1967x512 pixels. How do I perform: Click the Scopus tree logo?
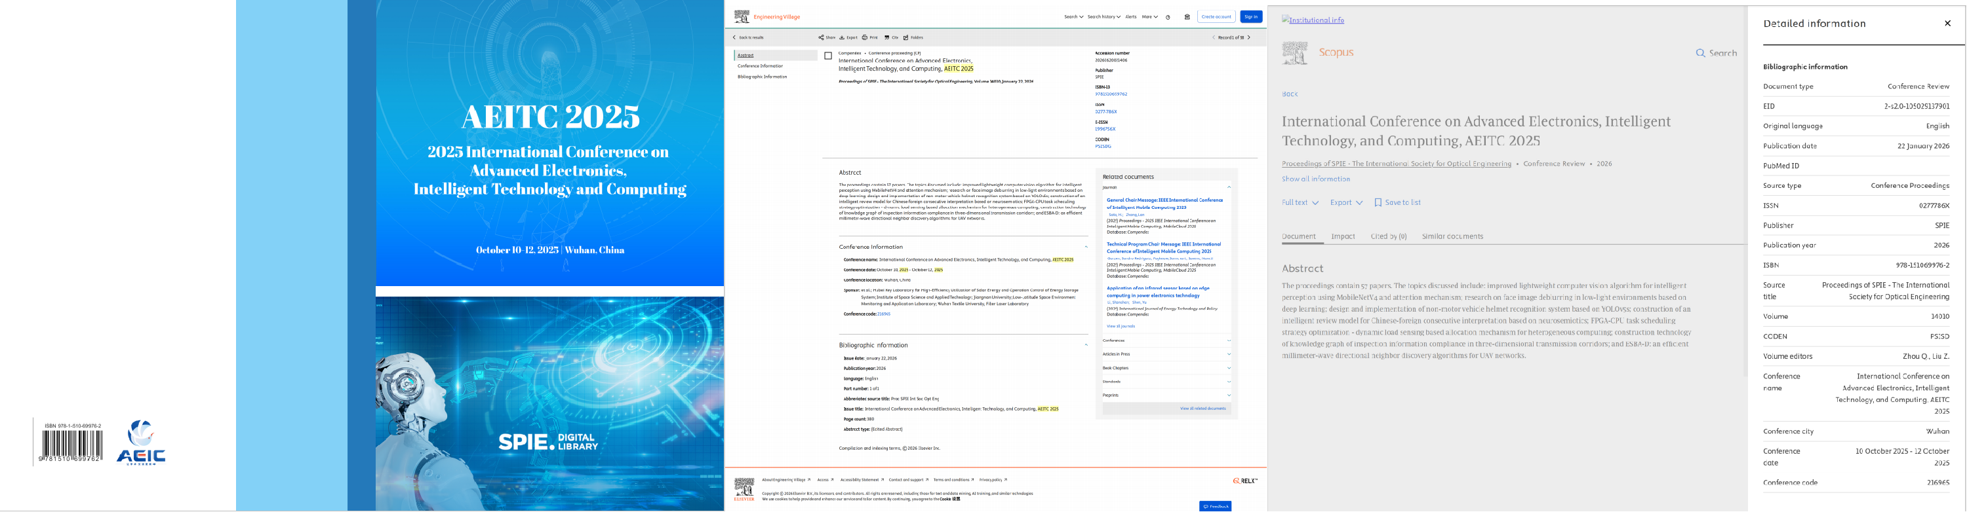point(1294,52)
